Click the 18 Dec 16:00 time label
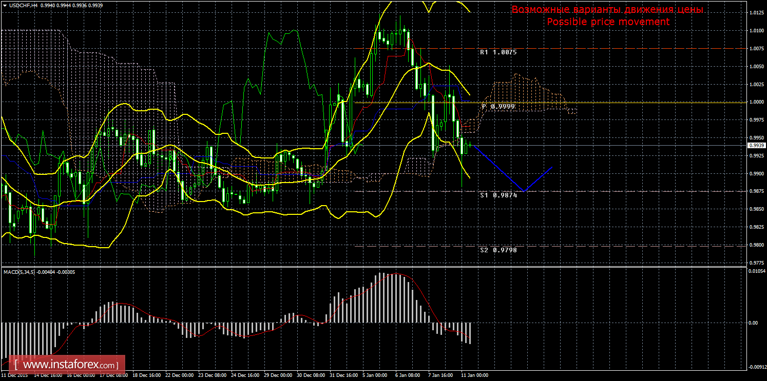The image size is (767, 381). coord(146,375)
